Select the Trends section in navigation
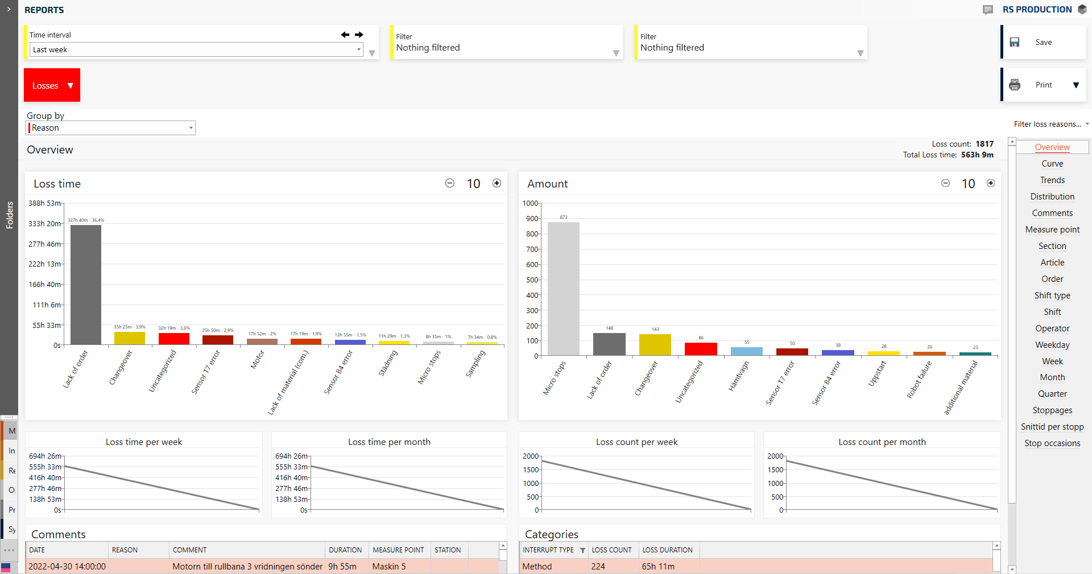Viewport: 1092px width, 574px height. pos(1052,180)
